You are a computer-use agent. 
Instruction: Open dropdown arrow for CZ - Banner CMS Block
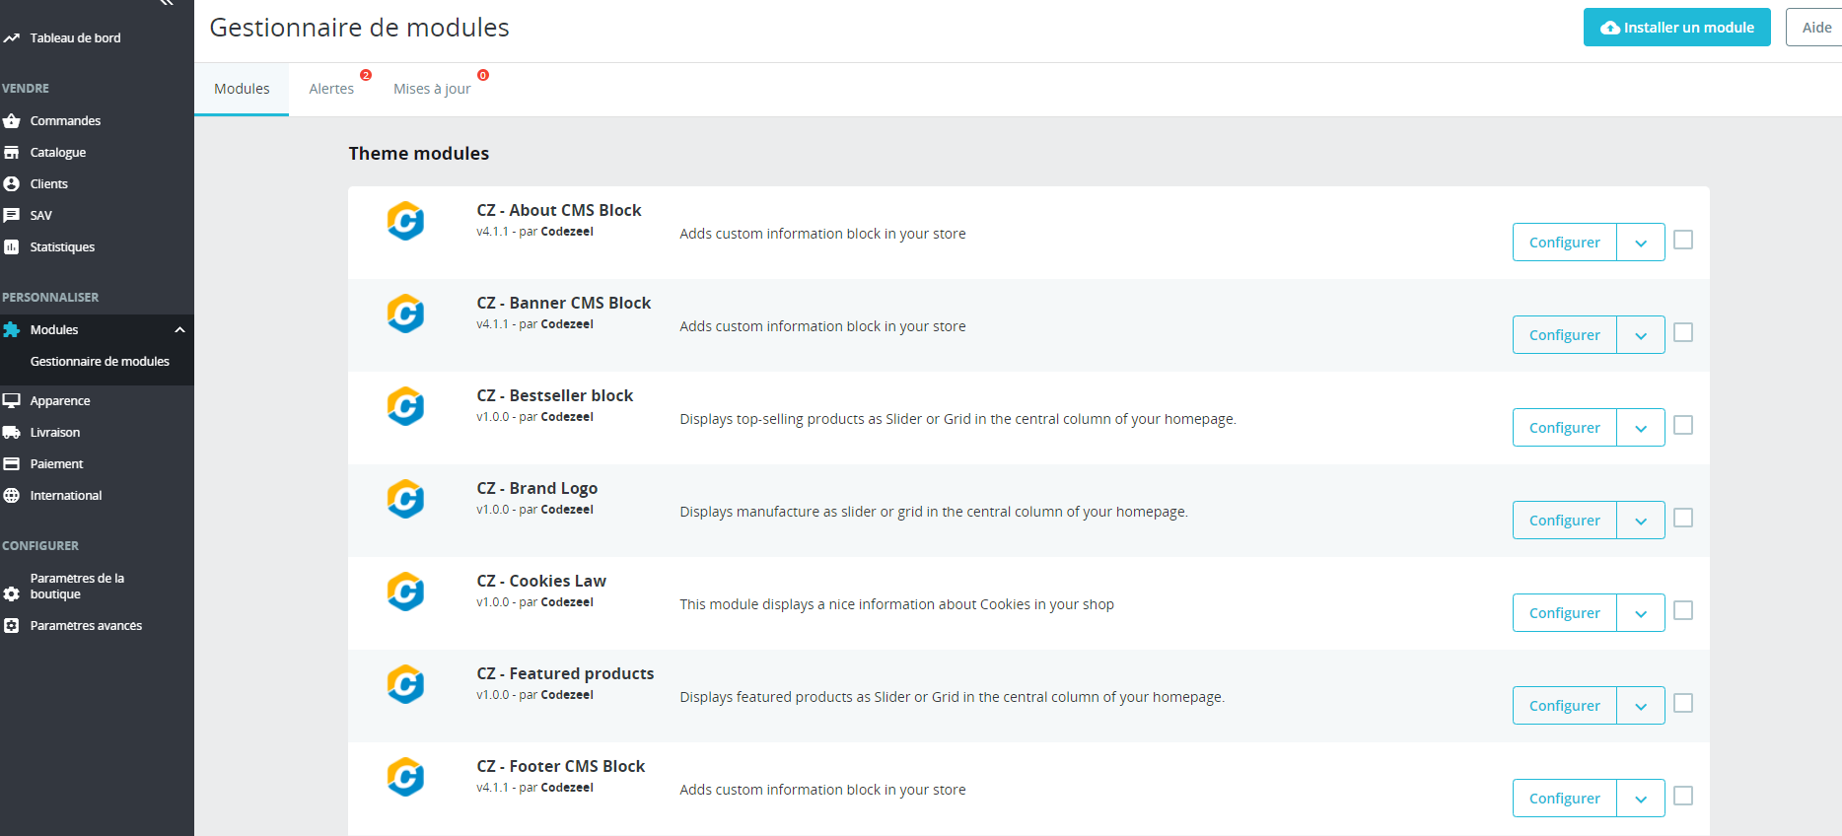click(1641, 335)
